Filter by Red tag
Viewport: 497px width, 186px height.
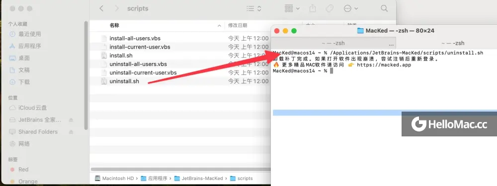pyautogui.click(x=23, y=170)
